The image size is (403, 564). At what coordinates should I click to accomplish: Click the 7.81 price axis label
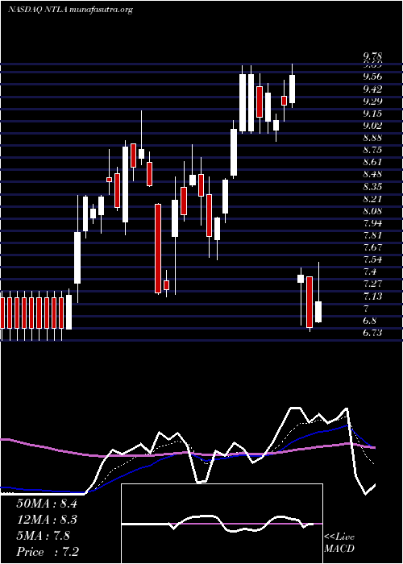[372, 235]
